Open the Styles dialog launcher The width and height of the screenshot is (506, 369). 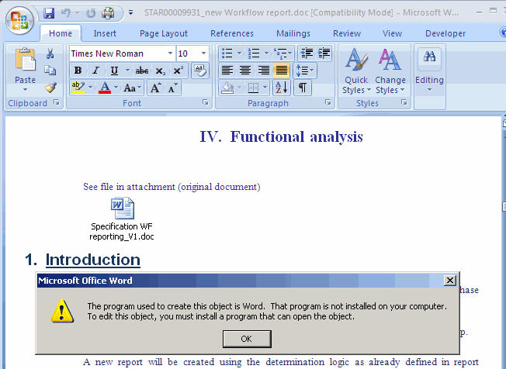[404, 102]
